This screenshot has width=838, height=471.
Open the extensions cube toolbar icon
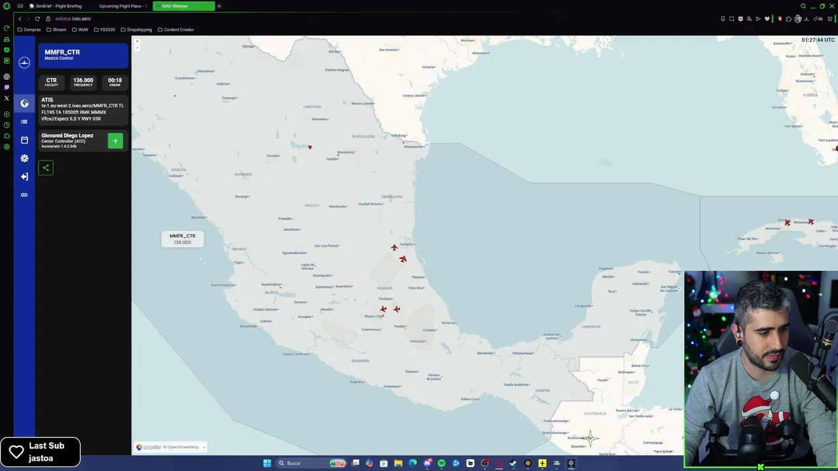pos(789,18)
